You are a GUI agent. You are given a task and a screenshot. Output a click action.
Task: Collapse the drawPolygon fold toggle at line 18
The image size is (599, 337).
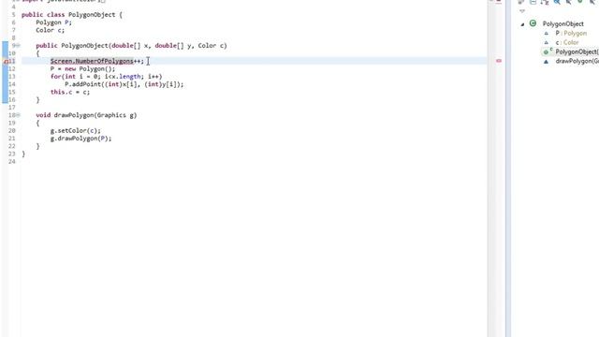pyautogui.click(x=18, y=115)
